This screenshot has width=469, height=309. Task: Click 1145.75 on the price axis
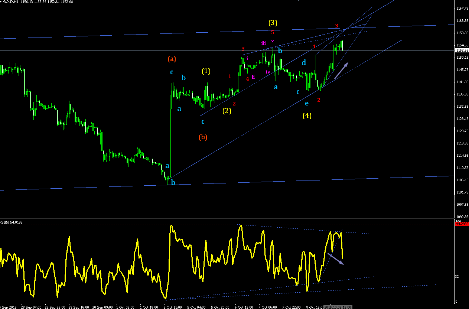point(463,69)
